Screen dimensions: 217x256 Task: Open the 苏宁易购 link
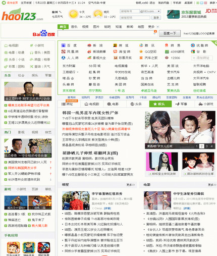pos(95,90)
